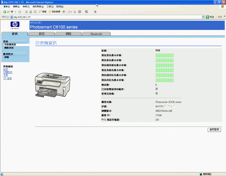Click the black ink level bar
This screenshot has width=226, height=176.
165,55
